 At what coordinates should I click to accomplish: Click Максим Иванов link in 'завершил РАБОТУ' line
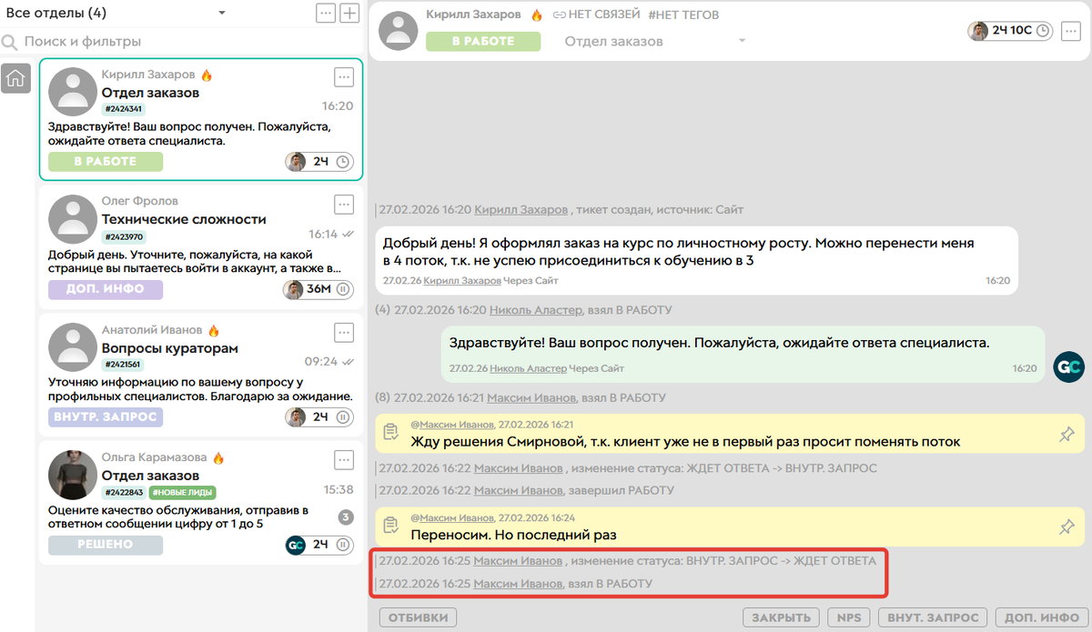pos(518,490)
